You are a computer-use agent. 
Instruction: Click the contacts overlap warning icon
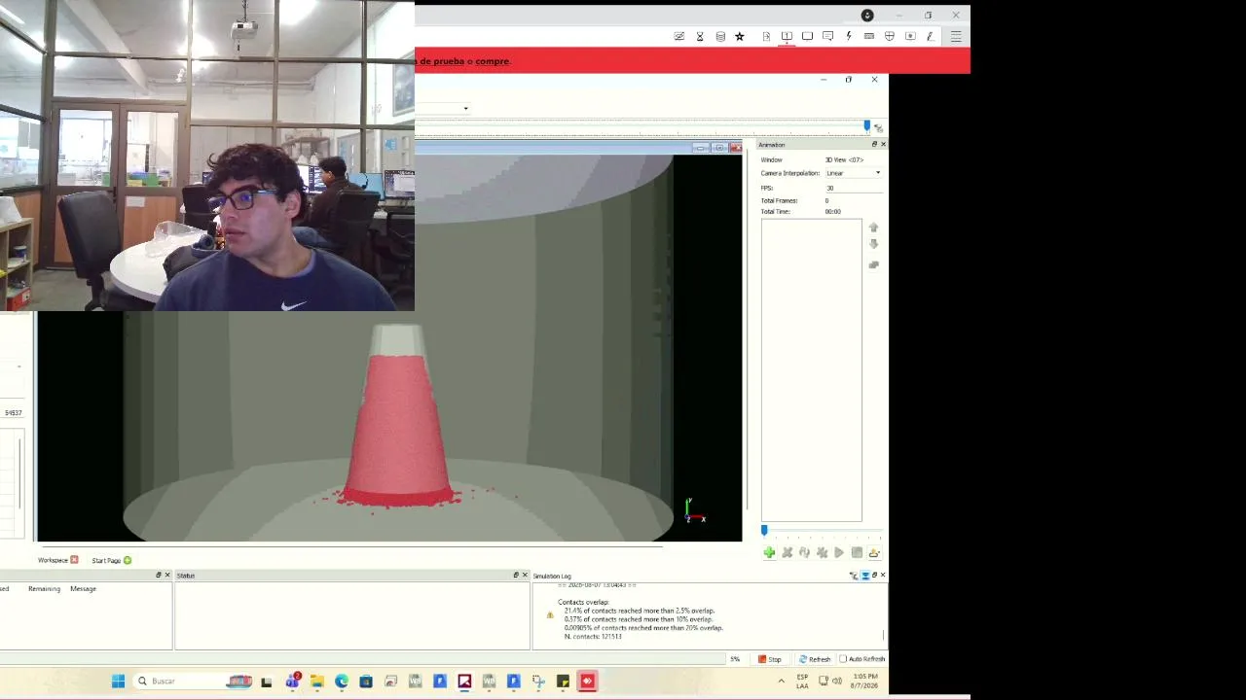point(550,614)
